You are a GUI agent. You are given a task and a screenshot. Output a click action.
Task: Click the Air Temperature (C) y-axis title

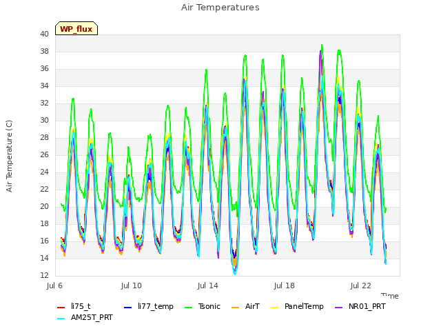[9, 157]
